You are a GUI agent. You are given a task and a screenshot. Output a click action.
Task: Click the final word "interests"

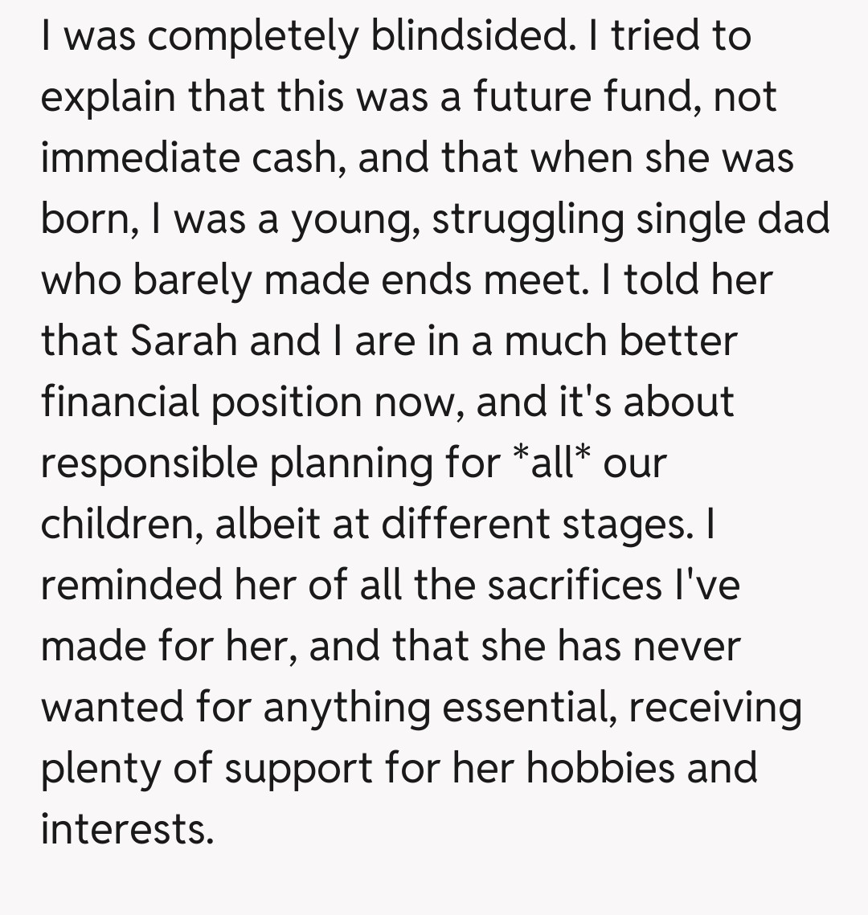(127, 829)
